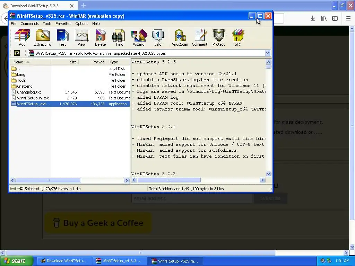Image resolution: width=355 pixels, height=266 pixels.
Task: Open the Commands menu
Action: pyautogui.click(x=29, y=24)
